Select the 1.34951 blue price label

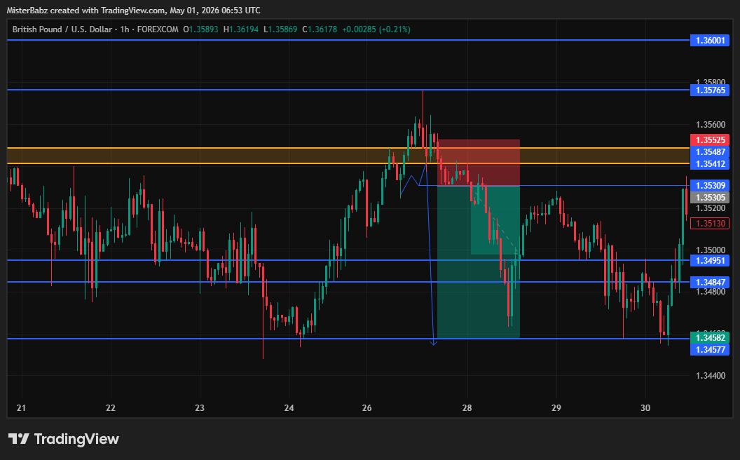710,260
